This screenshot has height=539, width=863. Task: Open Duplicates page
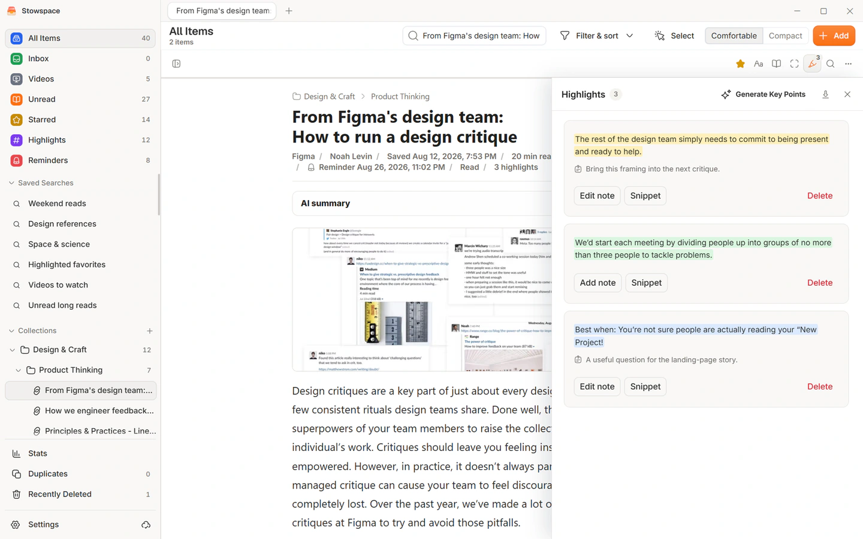coord(80,474)
